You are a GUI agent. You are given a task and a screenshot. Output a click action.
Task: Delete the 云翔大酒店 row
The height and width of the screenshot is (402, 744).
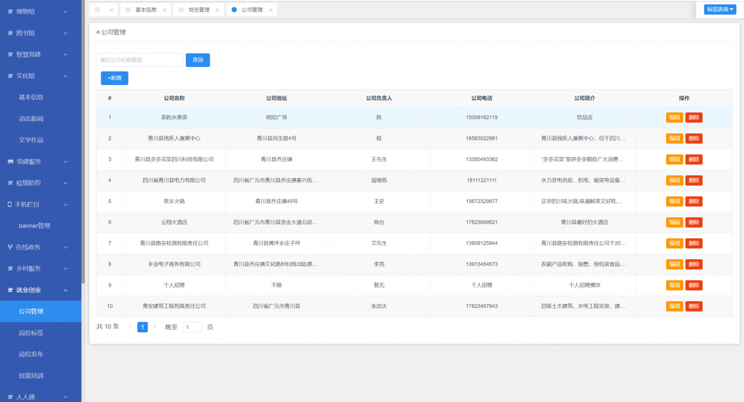click(x=694, y=222)
